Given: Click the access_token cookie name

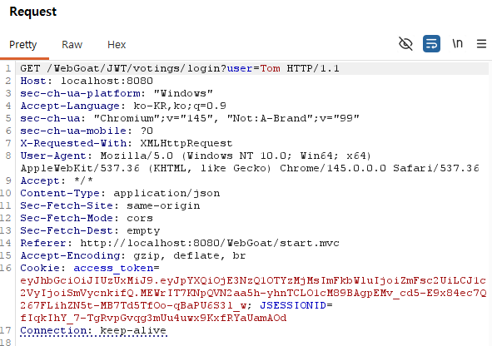Looking at the screenshot, I should point(113,268).
